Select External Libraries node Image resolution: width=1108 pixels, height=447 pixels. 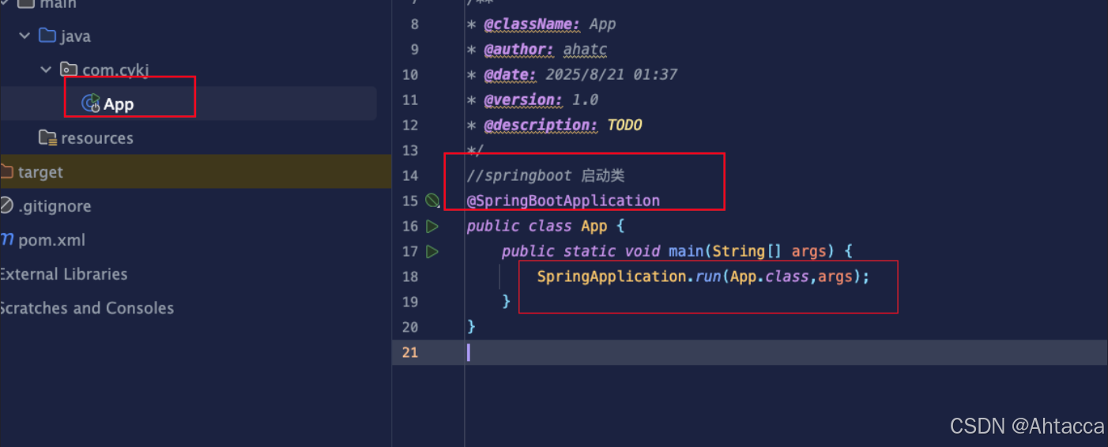click(x=63, y=274)
